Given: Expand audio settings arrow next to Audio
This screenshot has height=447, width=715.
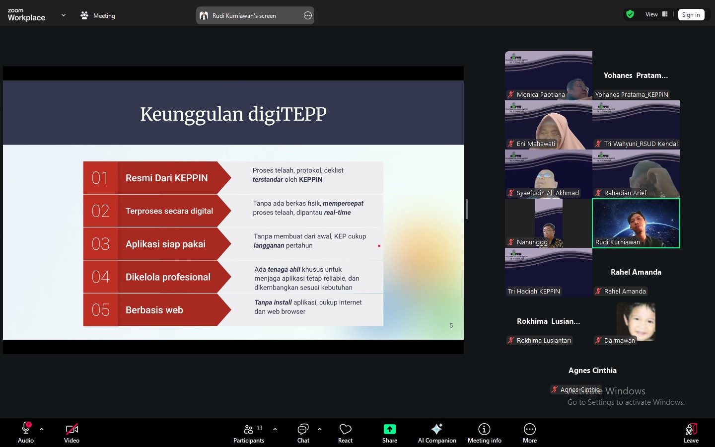Looking at the screenshot, I should click(x=42, y=429).
